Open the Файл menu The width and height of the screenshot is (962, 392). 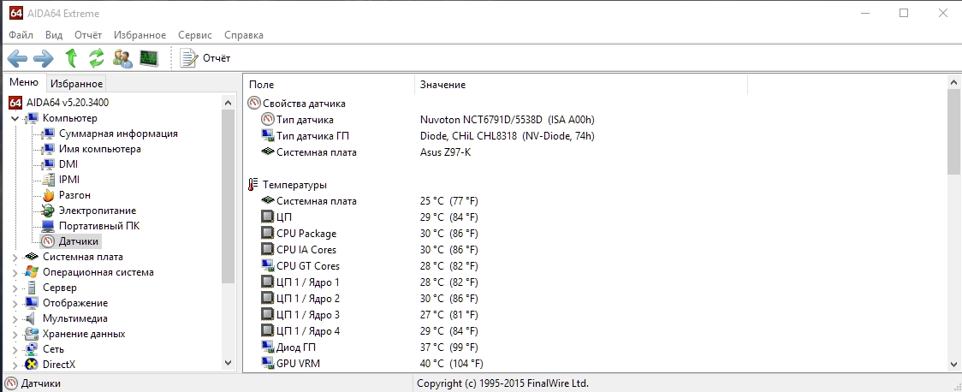(21, 35)
